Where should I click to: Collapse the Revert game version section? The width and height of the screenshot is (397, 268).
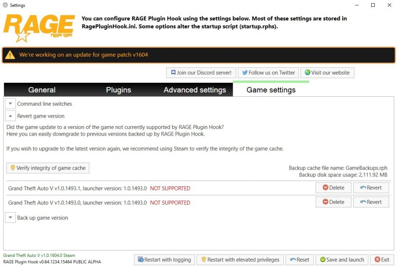(x=10, y=116)
